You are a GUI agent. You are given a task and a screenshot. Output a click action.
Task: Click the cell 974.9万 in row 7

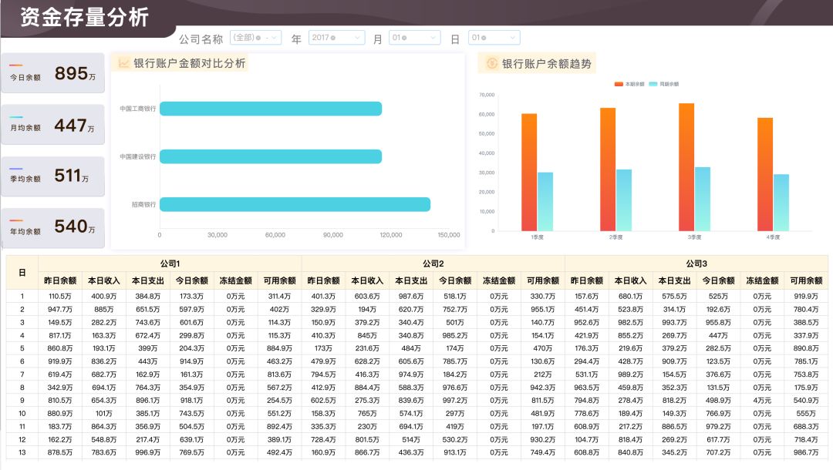(411, 374)
